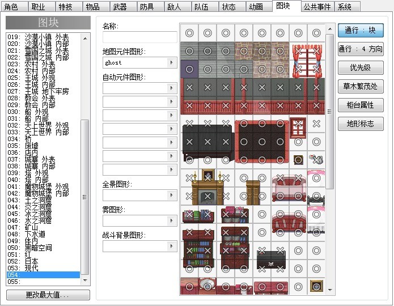394x306 pixels.
Task: Click the pink sofa top-left tile
Action: 280,178
